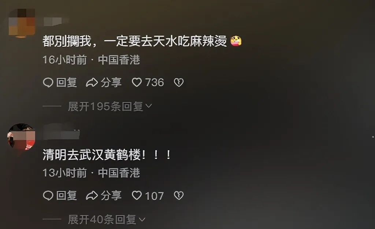Dislike the Tianshui malatang comment
Screen dimensions: 375x229
point(179,82)
